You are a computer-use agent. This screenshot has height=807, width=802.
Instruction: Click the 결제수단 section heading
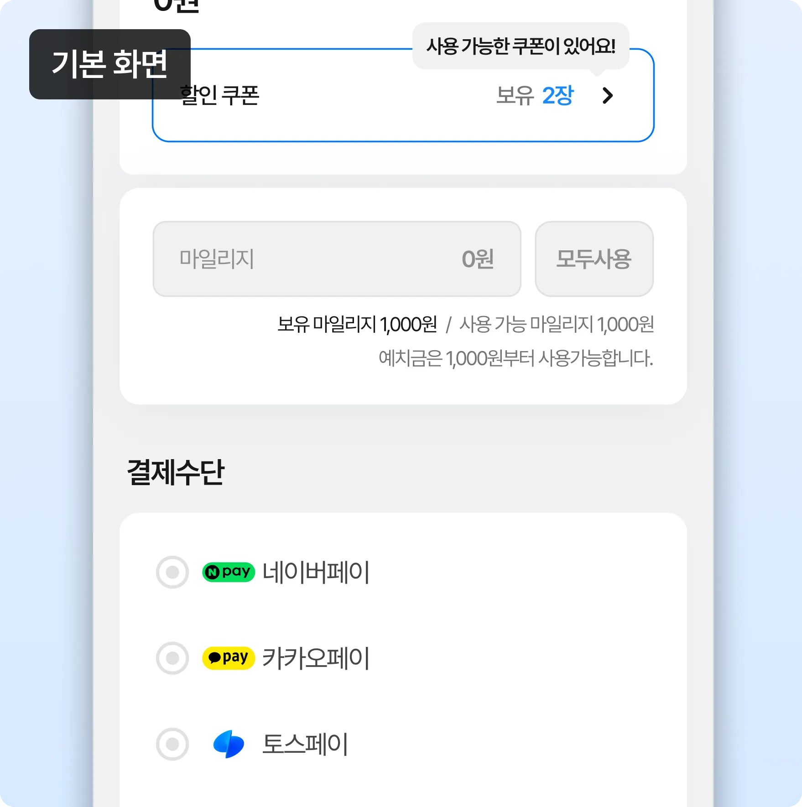coord(176,472)
